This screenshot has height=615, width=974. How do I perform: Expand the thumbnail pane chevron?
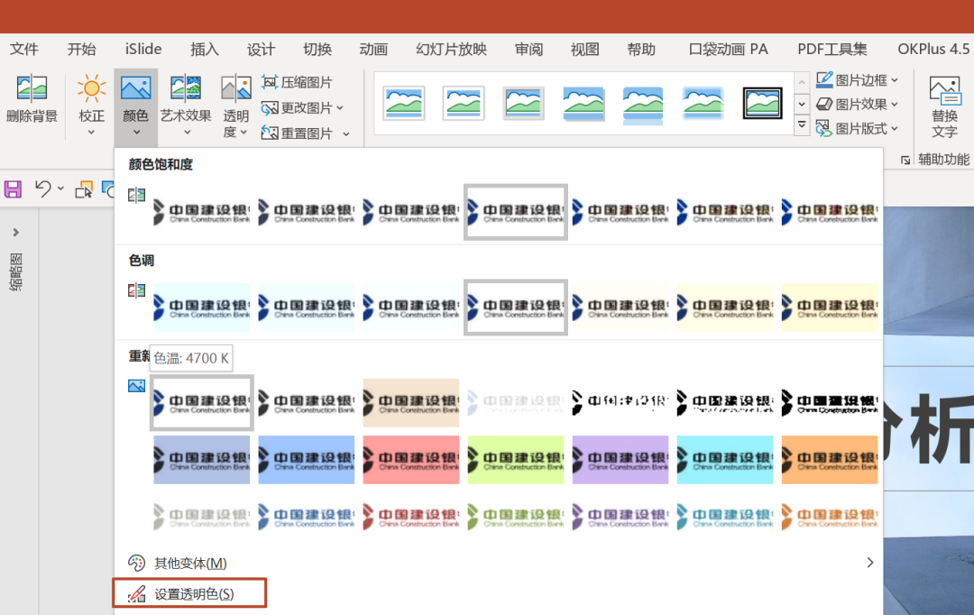coord(16,233)
